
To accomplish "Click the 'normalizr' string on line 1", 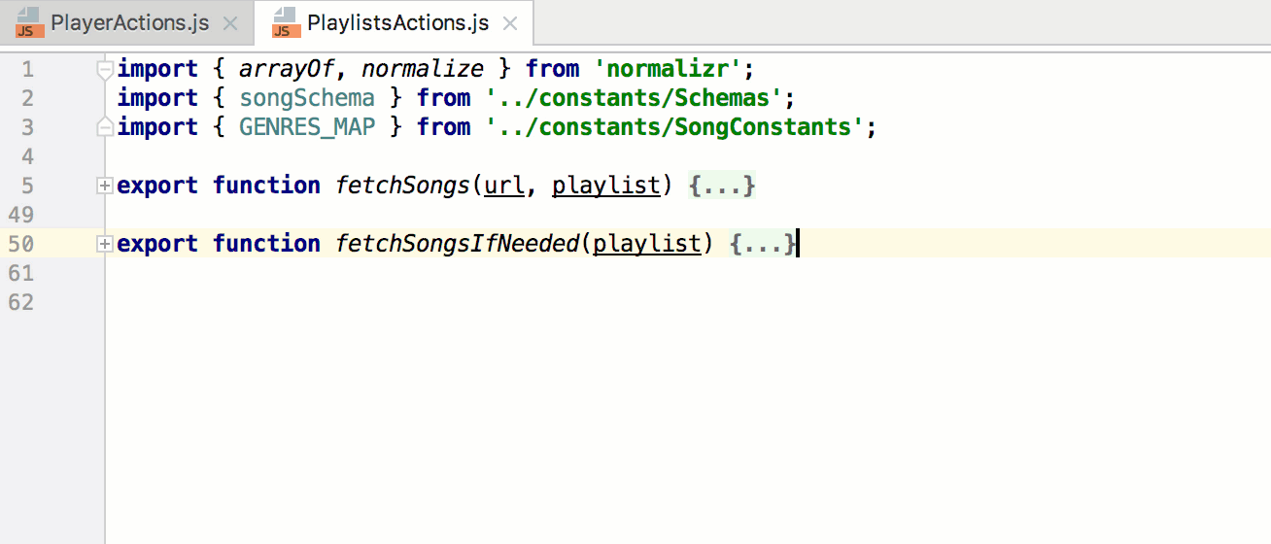I will (669, 69).
